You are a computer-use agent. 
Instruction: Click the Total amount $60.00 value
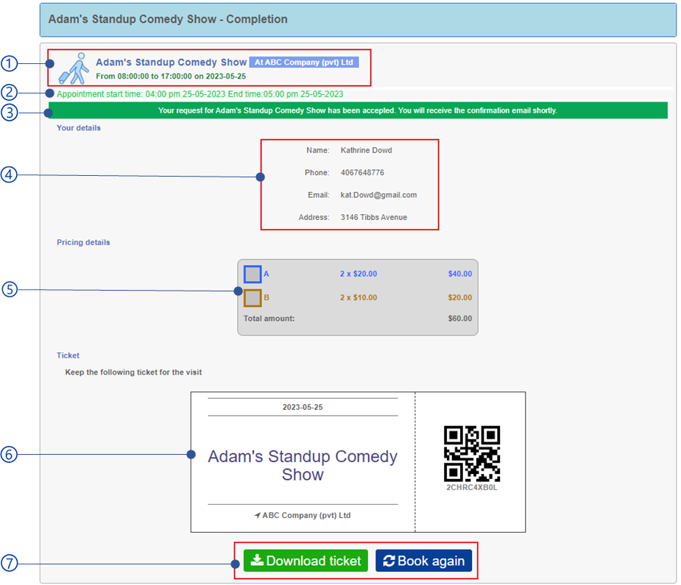[459, 319]
